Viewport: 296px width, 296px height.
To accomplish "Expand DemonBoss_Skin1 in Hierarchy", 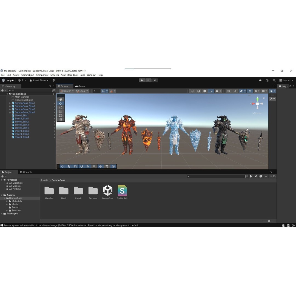I will coord(10,103).
